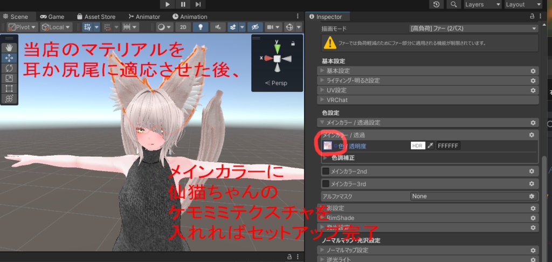Open the draw mode shading dropdown
Viewport: 552px width, 262px height.
[x=164, y=27]
